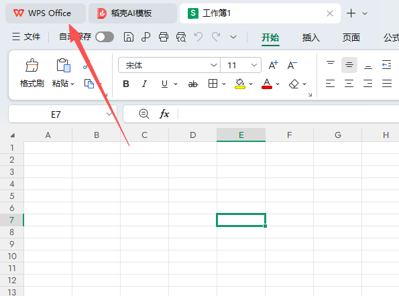399x296 pixels.
Task: Click the Bold B button
Action: 126,84
